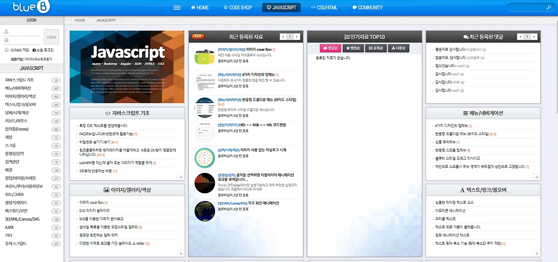Open 'SVG 이미지 슬라이더' post
Viewport: 558px width, 262px height.
[94, 211]
